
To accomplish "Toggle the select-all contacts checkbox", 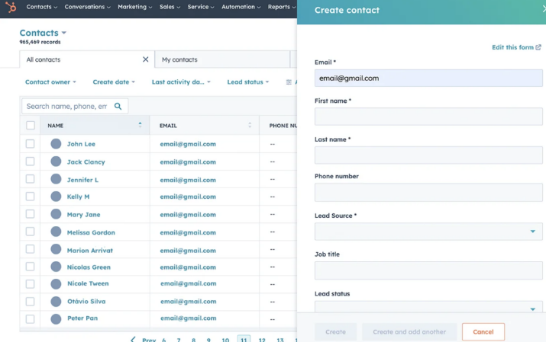I will [x=31, y=126].
